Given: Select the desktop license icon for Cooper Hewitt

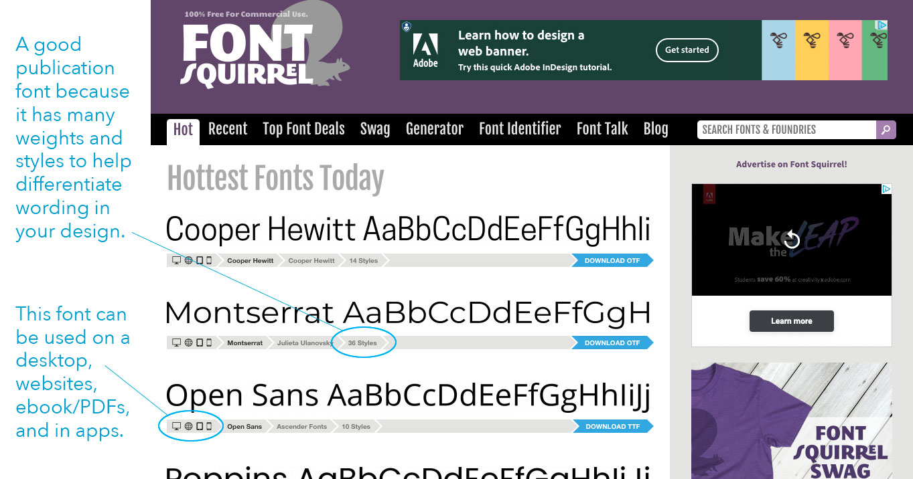Looking at the screenshot, I should pos(176,260).
